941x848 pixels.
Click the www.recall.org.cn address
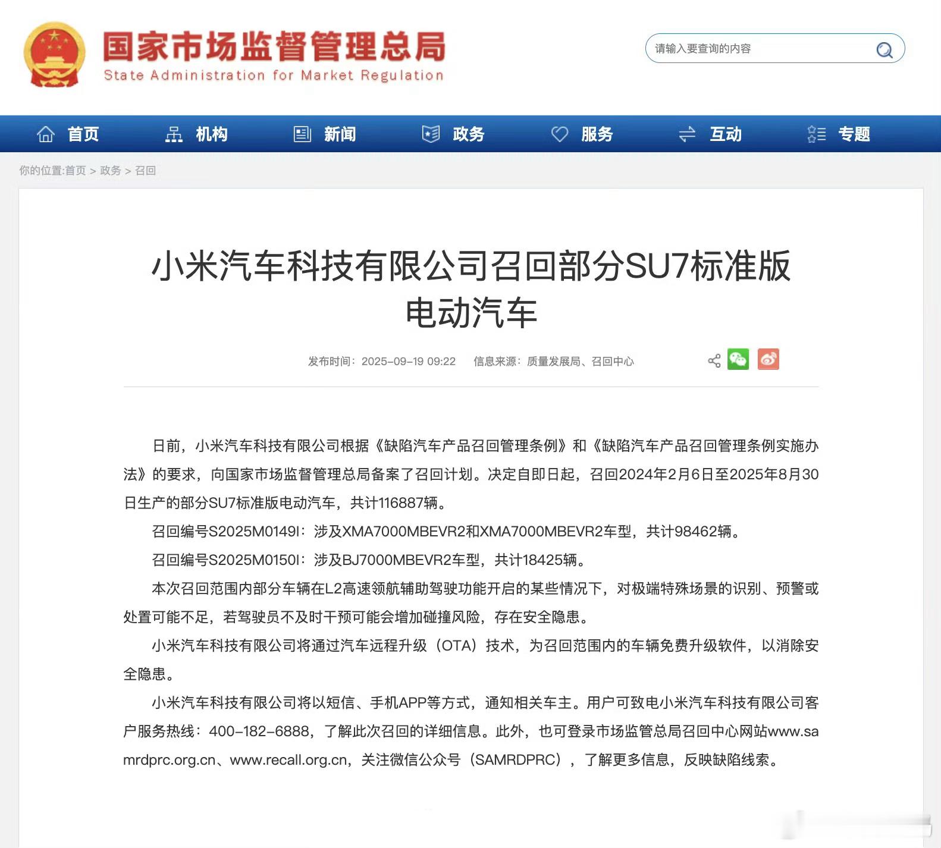(x=288, y=760)
